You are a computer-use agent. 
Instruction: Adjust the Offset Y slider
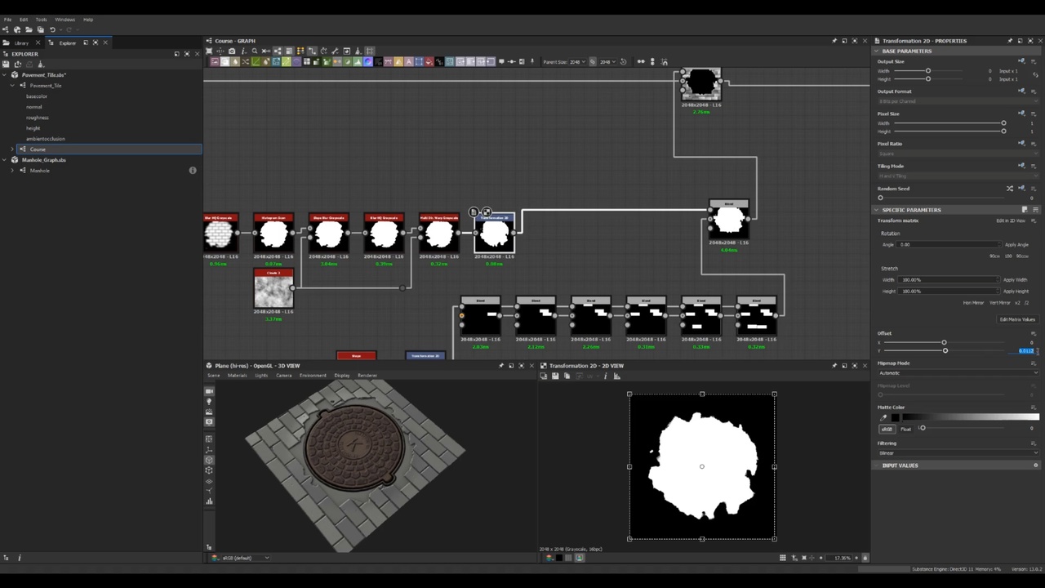click(945, 350)
